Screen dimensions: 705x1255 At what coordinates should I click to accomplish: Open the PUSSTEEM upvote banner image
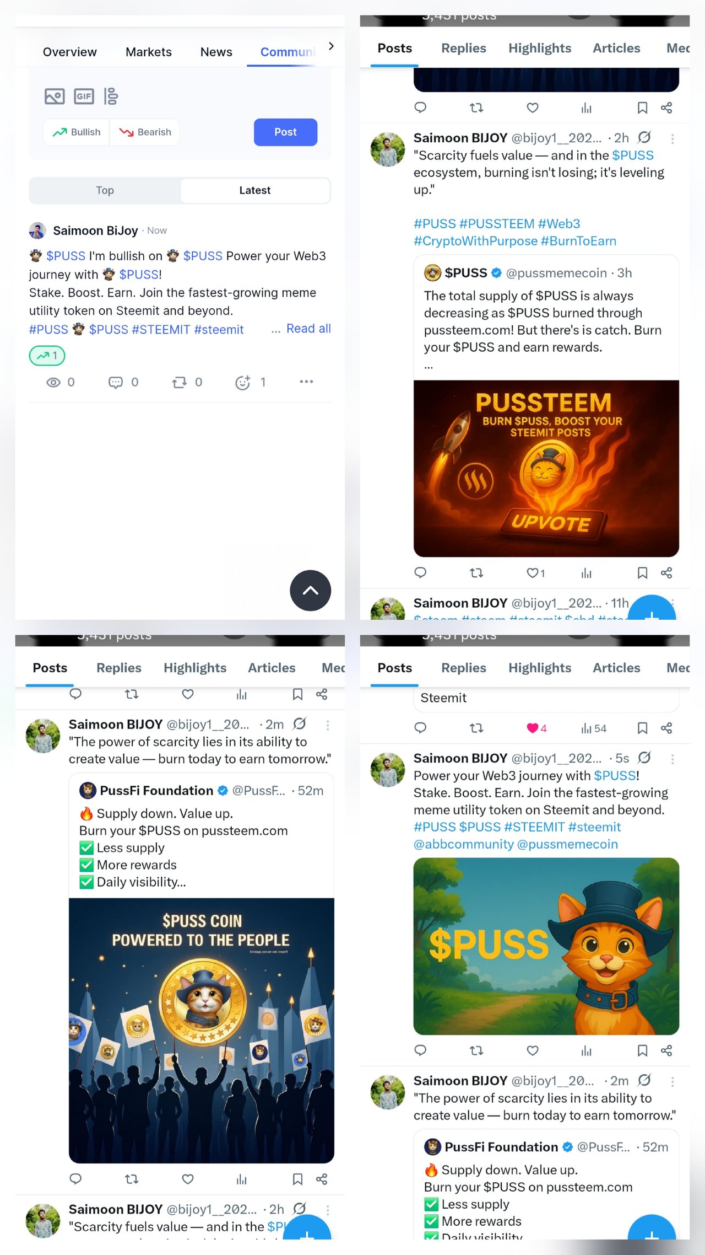[546, 468]
